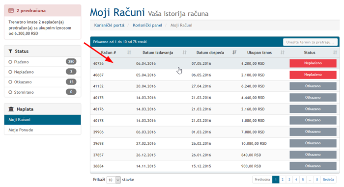This screenshot has height=187, width=344.
Task: Click invoice number 40687
Action: pos(98,75)
